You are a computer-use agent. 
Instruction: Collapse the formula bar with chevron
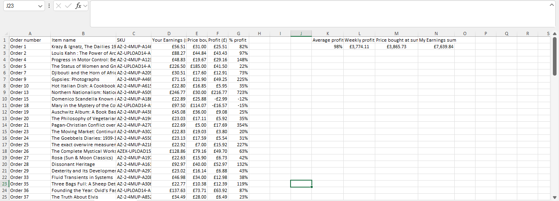tap(552, 4)
